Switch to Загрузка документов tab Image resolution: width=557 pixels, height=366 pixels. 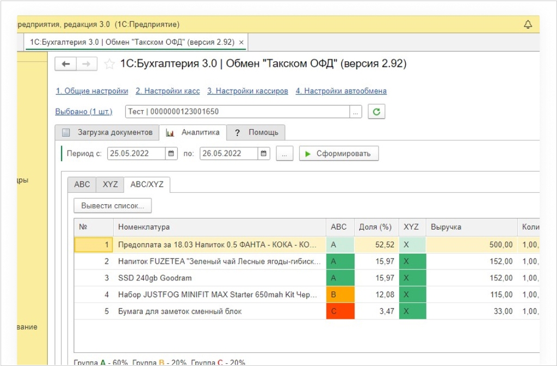pyautogui.click(x=107, y=132)
